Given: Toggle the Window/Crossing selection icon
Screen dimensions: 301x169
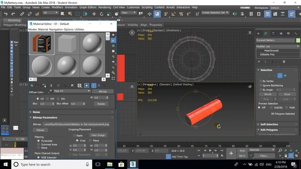Looking at the screenshot, I should 85,14.
